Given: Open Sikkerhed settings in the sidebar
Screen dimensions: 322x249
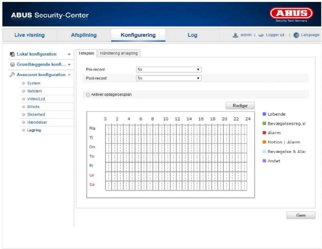Looking at the screenshot, I should pyautogui.click(x=36, y=114).
